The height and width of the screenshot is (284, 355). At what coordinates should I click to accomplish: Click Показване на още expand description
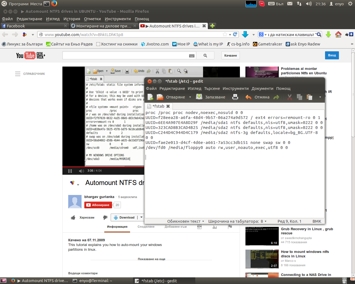(x=151, y=259)
